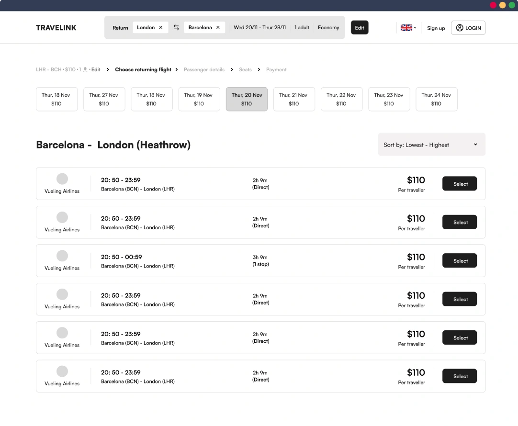The width and height of the screenshot is (518, 426).
Task: Expand the language selector dropdown arrow
Action: pyautogui.click(x=415, y=28)
